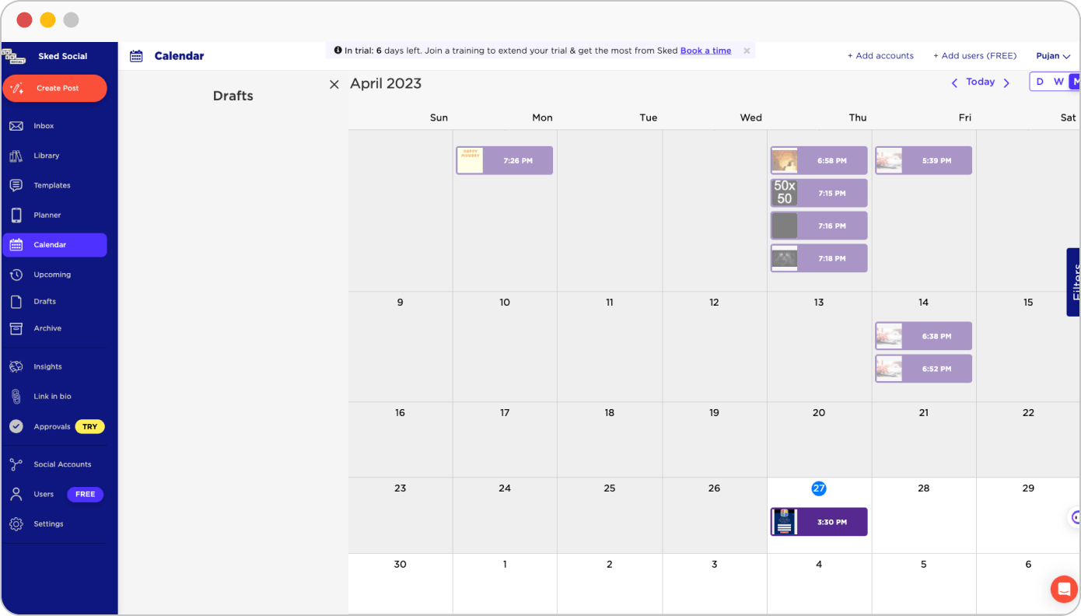Select Month view toggle
The image size is (1081, 616).
coord(1076,81)
